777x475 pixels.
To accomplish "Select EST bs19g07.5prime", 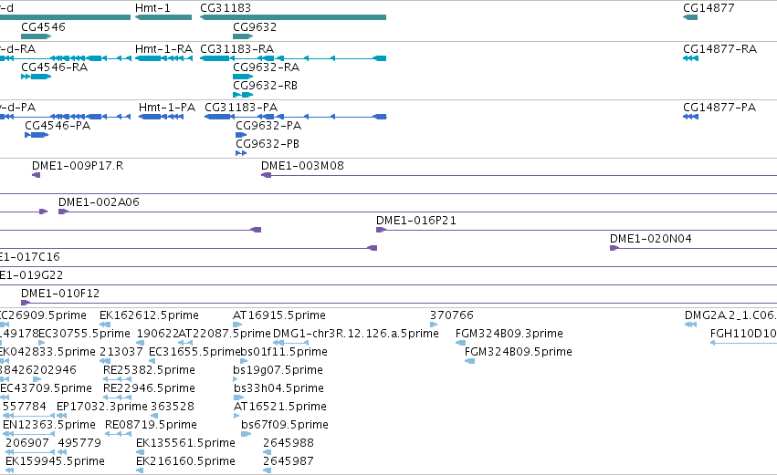I will pyautogui.click(x=278, y=370).
